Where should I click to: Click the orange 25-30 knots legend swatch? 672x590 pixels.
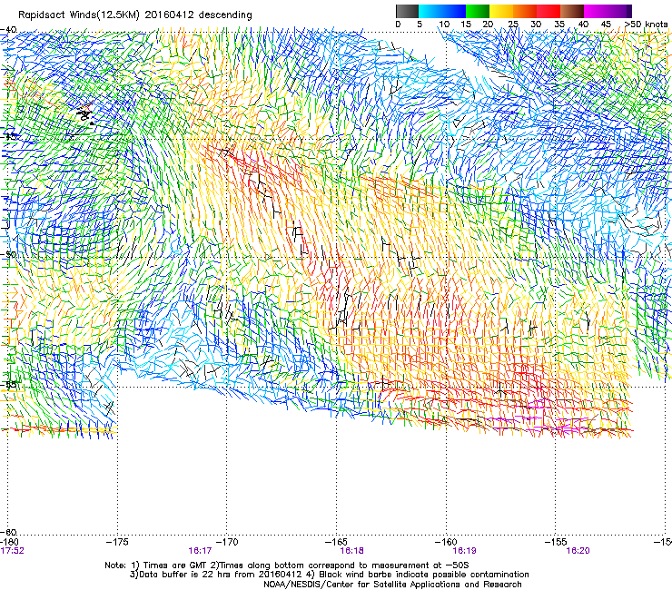[x=525, y=11]
